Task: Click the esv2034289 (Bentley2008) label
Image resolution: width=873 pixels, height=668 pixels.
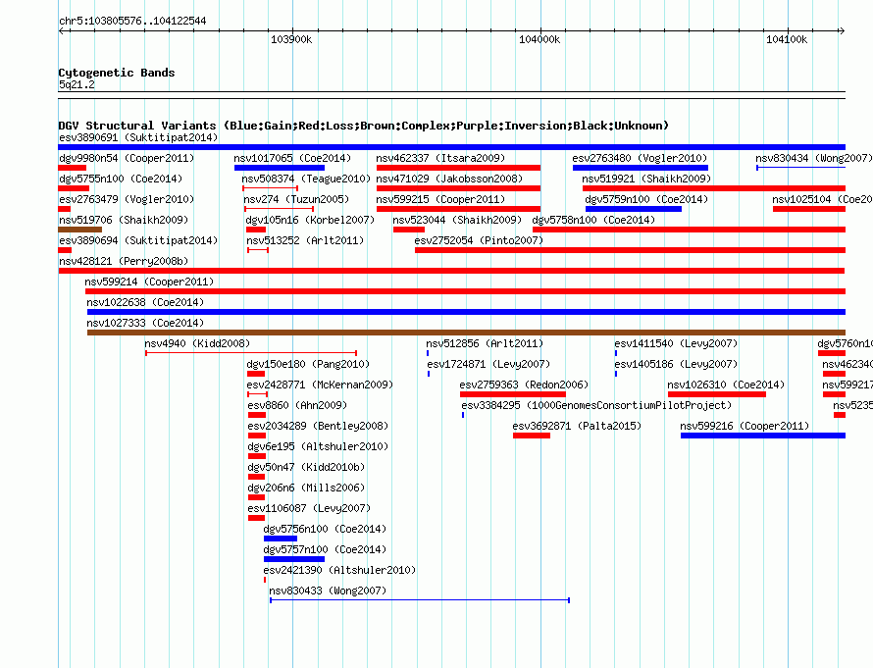Action: coord(318,426)
